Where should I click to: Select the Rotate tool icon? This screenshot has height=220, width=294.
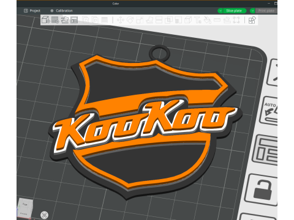point(130,20)
